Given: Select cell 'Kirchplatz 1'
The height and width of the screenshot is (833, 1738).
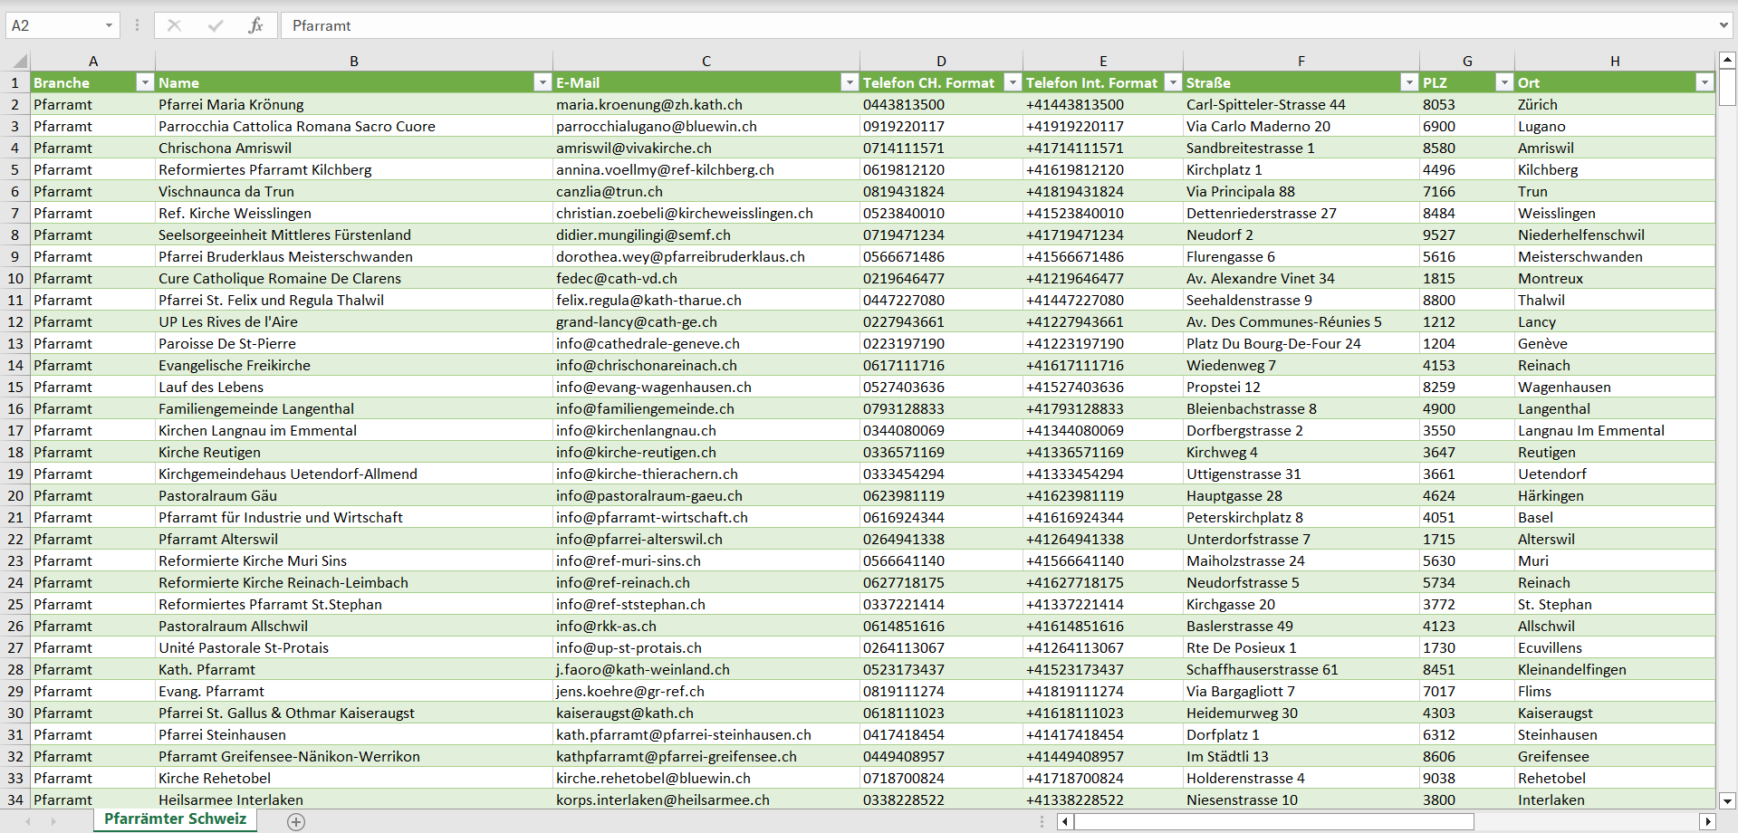Looking at the screenshot, I should click(1301, 169).
